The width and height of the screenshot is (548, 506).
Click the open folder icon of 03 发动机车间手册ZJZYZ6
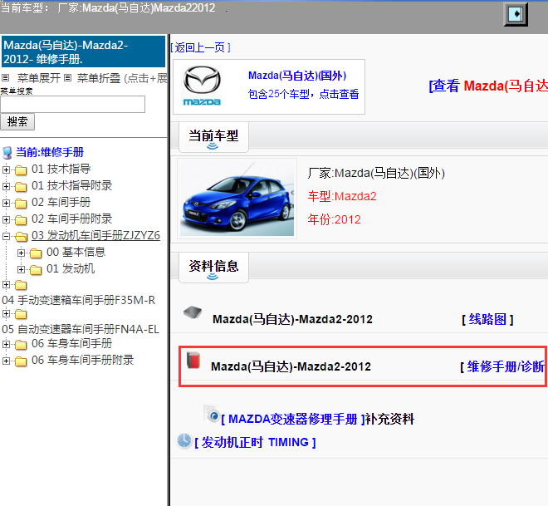21,237
